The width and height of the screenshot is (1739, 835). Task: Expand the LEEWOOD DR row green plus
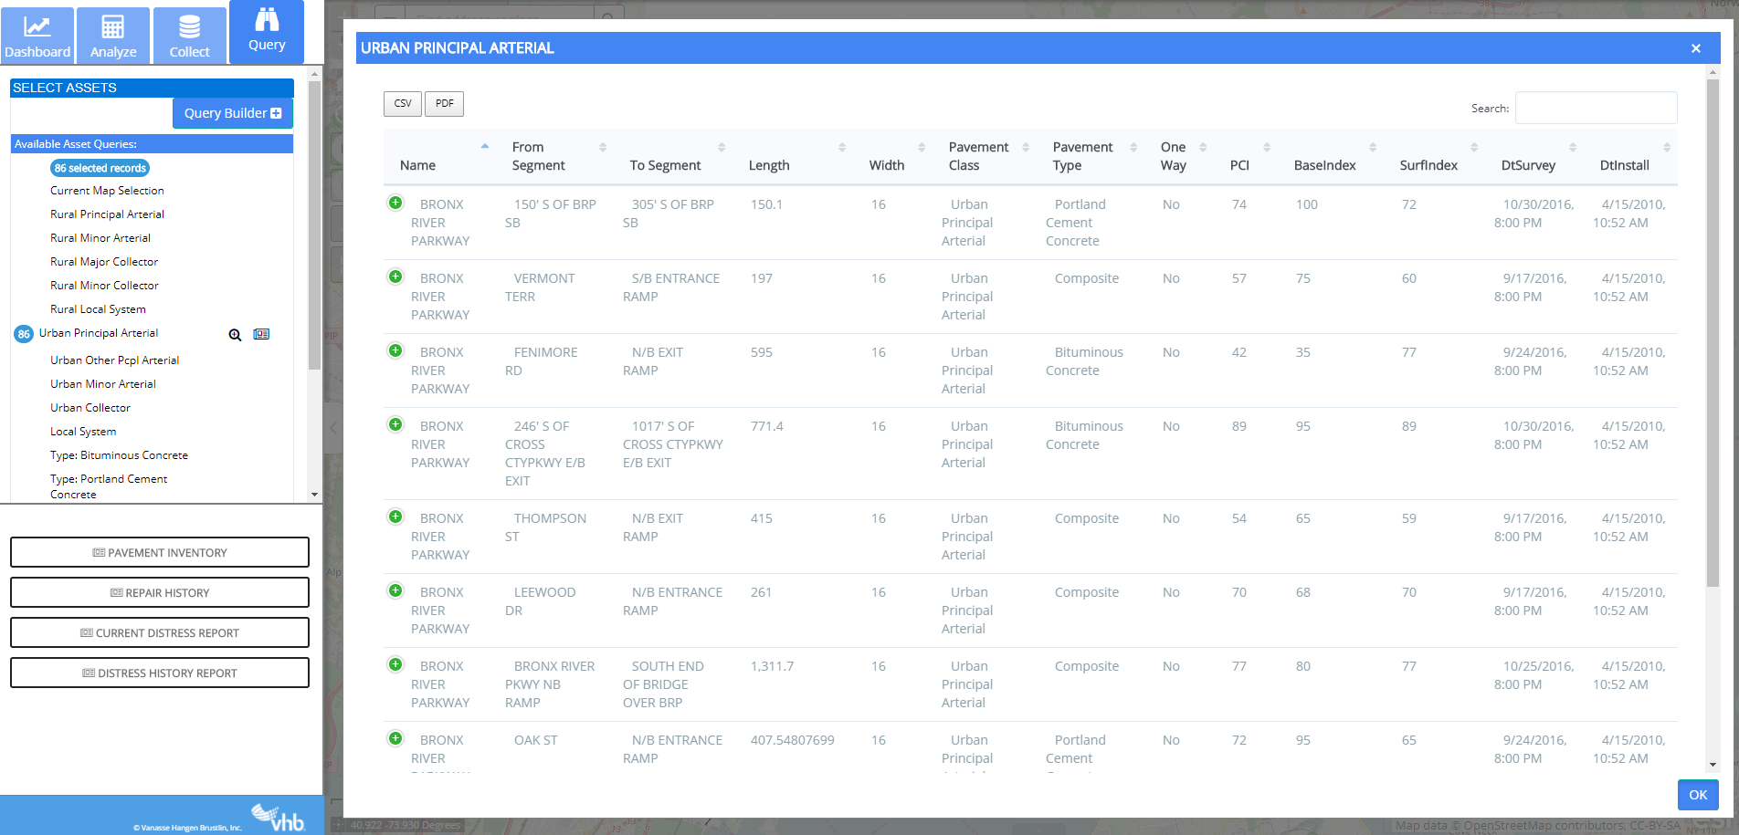click(x=395, y=590)
